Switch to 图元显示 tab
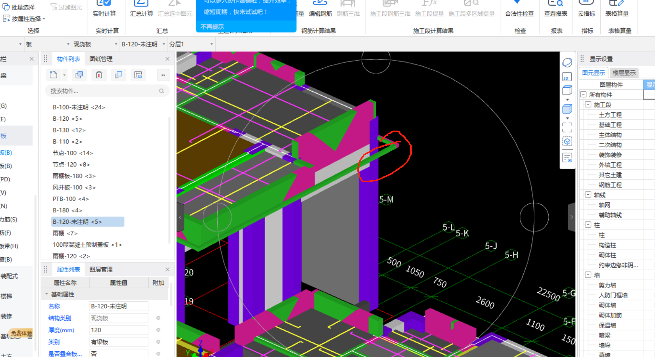The width and height of the screenshot is (655, 357). tap(593, 73)
